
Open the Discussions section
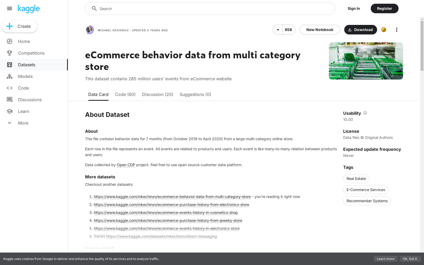pyautogui.click(x=30, y=100)
